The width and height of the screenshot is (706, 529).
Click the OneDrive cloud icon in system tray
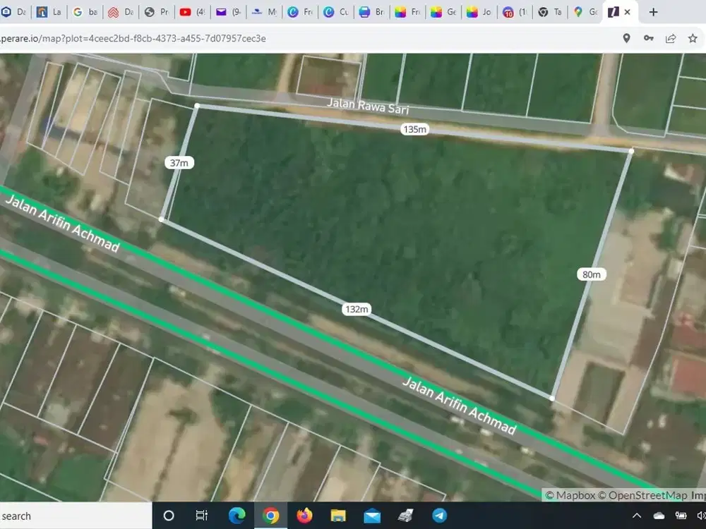[659, 516]
